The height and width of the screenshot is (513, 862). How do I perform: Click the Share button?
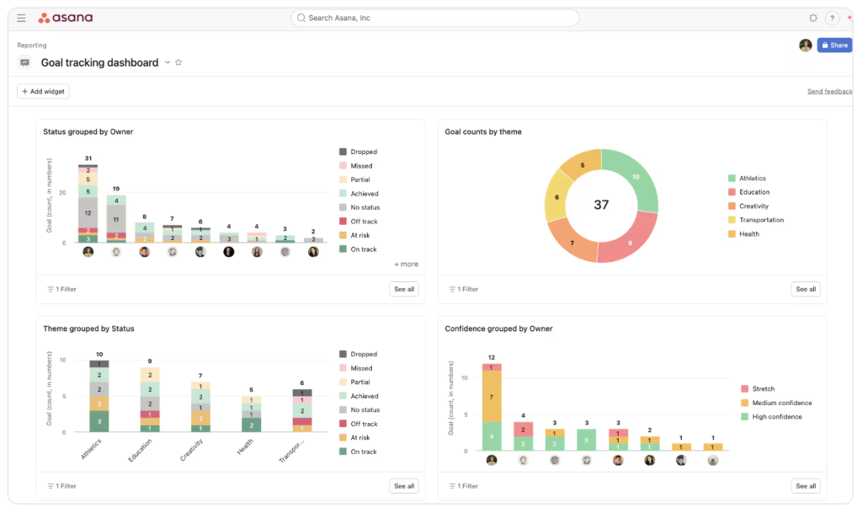[834, 45]
